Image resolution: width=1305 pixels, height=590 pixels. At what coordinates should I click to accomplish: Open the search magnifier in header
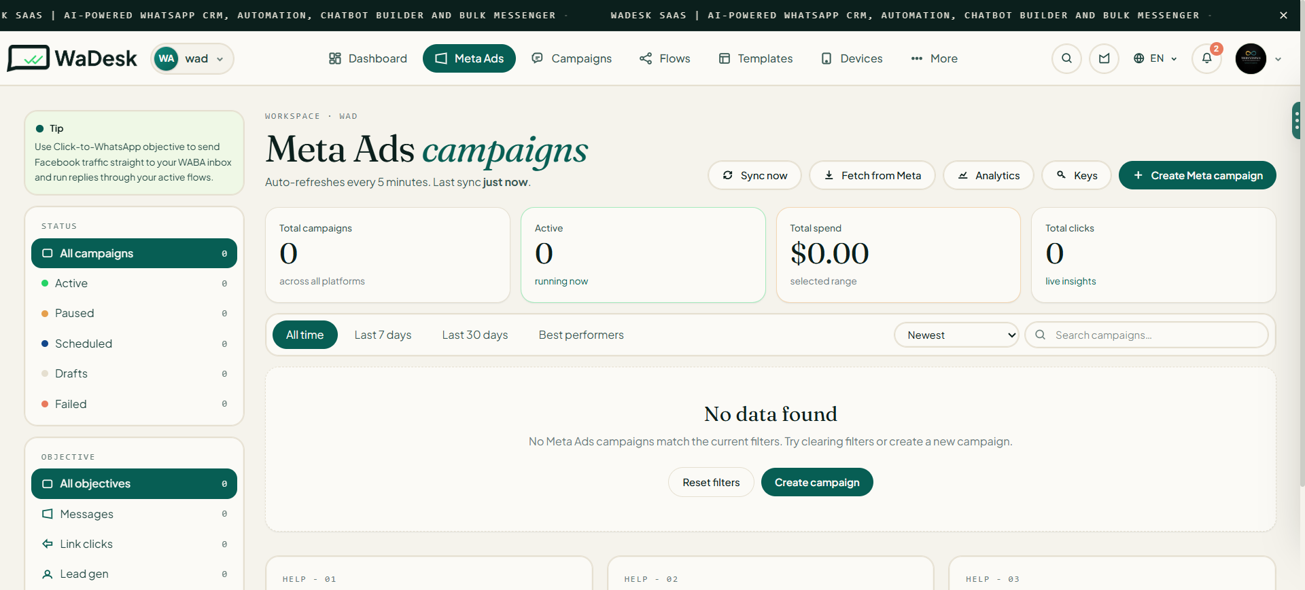(x=1066, y=58)
